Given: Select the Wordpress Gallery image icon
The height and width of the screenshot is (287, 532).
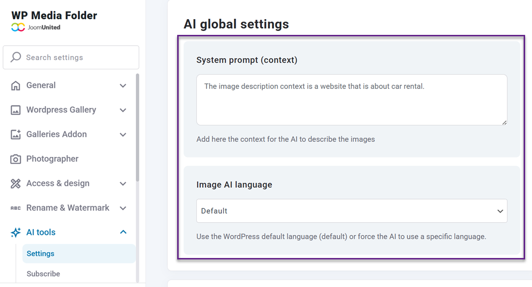Looking at the screenshot, I should [15, 110].
